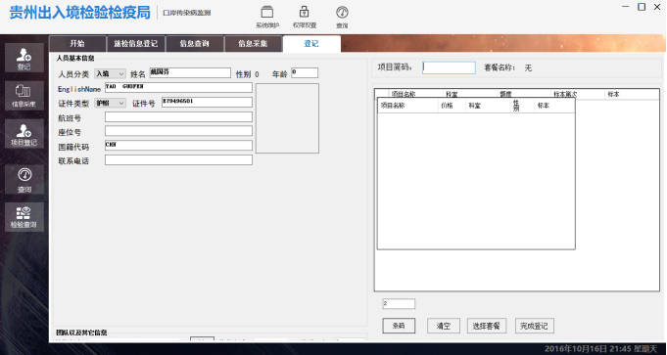667x355 pixels.
Task: Select the 登记 sidebar button with person icon
Action: [x=24, y=58]
